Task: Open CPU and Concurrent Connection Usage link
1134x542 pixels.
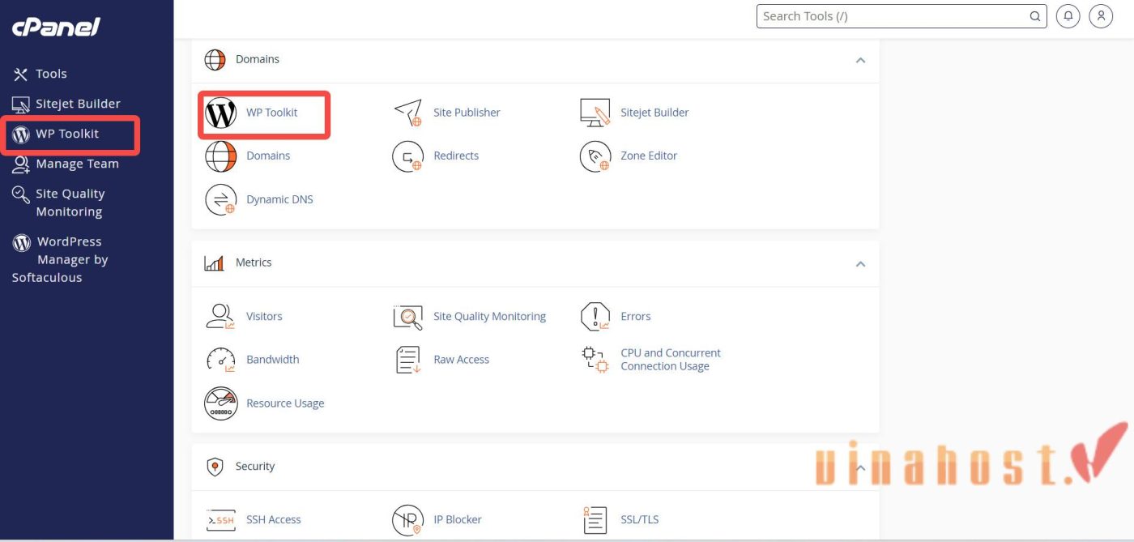Action: point(671,360)
